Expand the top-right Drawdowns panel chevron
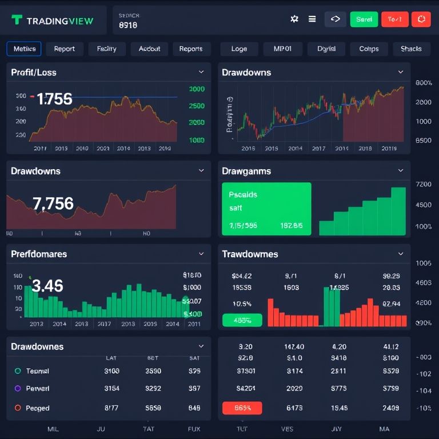Screen dimensions: 439x439 click(401, 72)
